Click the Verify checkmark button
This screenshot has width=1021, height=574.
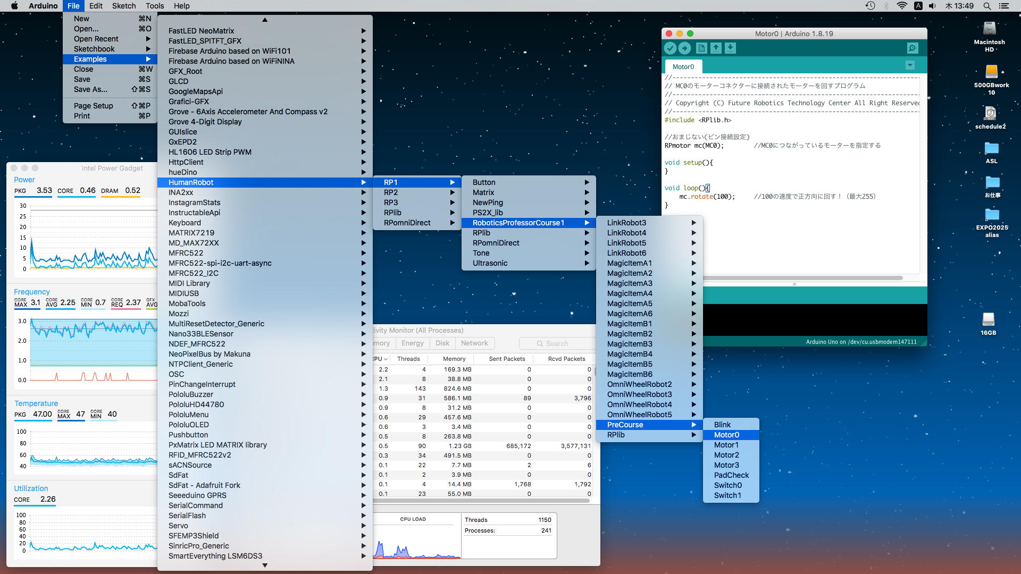(670, 48)
